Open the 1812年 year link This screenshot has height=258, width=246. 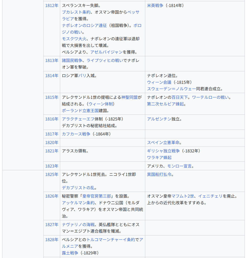point(52,6)
